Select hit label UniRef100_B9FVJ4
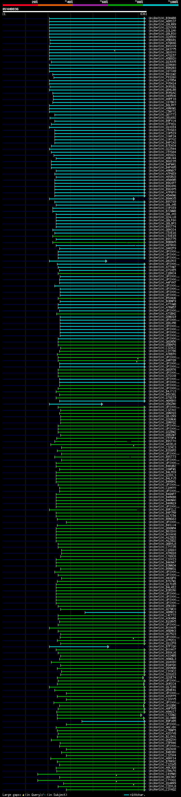The image size is (181, 797). coord(162,121)
